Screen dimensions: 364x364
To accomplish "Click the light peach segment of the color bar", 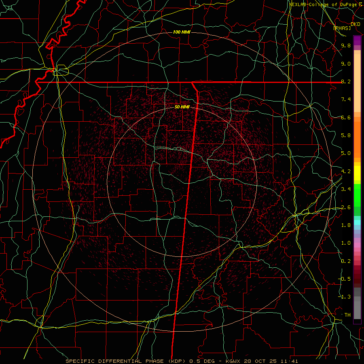I will tap(357, 83).
